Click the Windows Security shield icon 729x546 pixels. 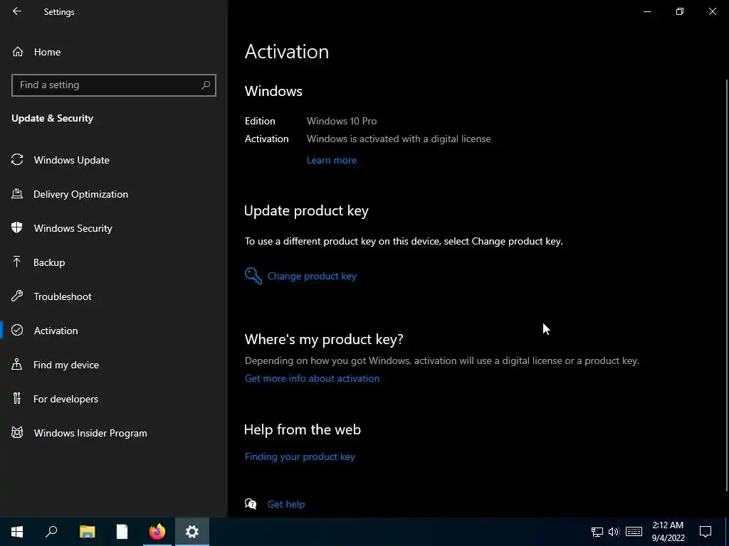17,227
